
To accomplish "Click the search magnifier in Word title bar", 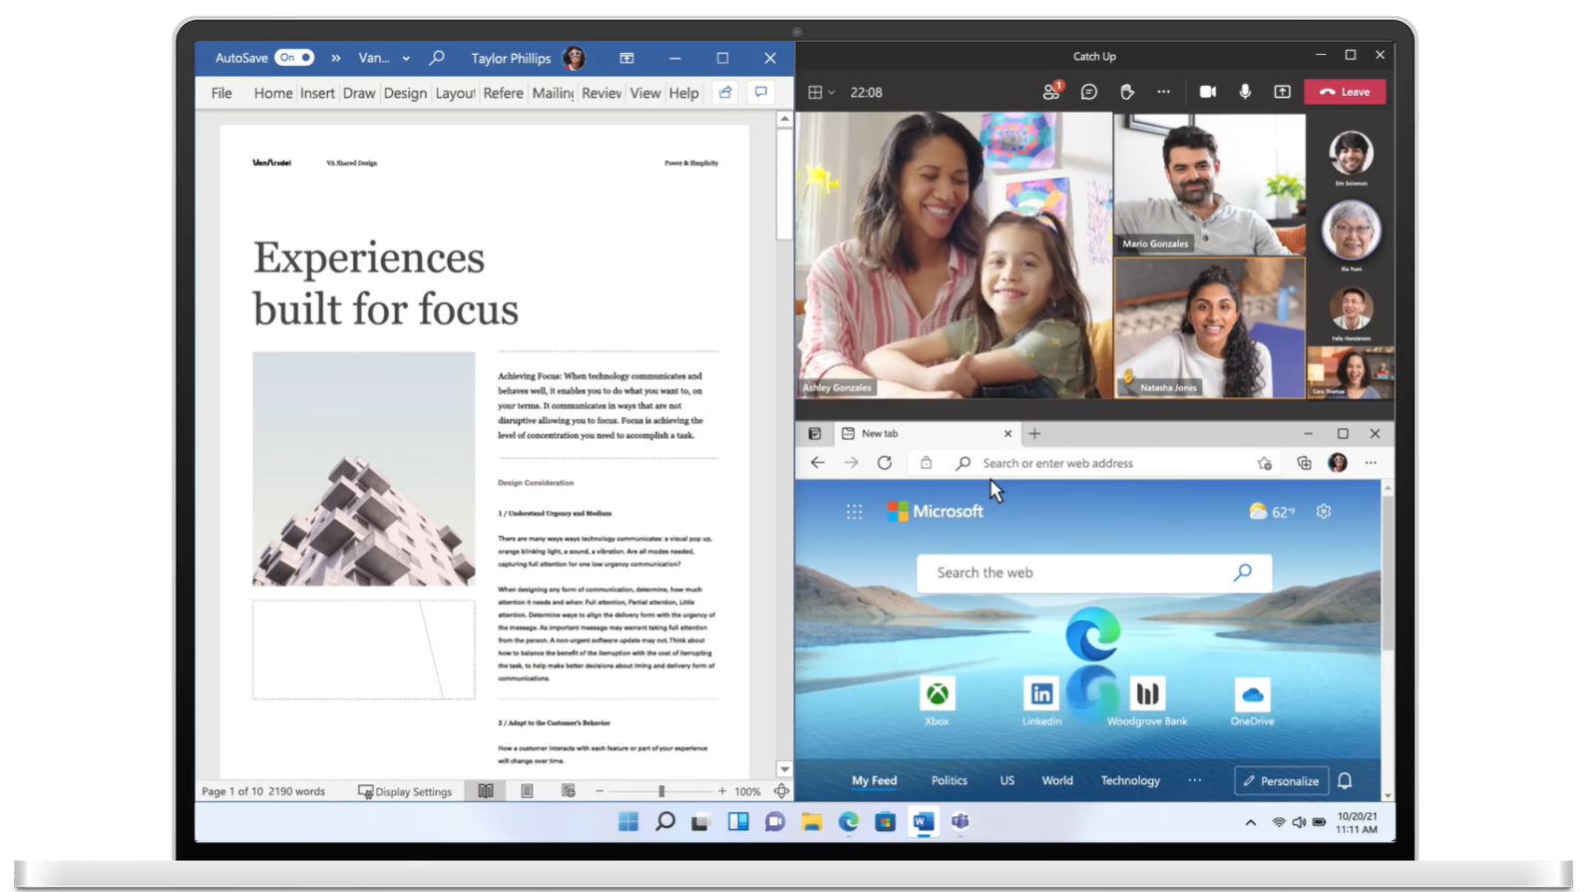I will click(x=437, y=58).
